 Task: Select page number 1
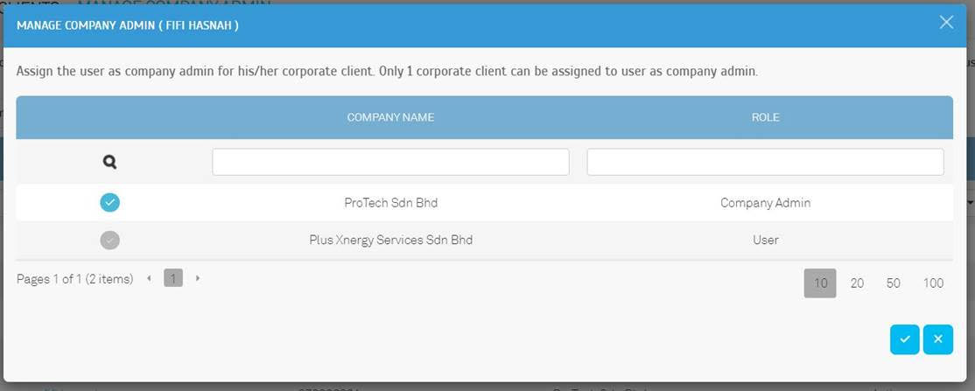173,279
